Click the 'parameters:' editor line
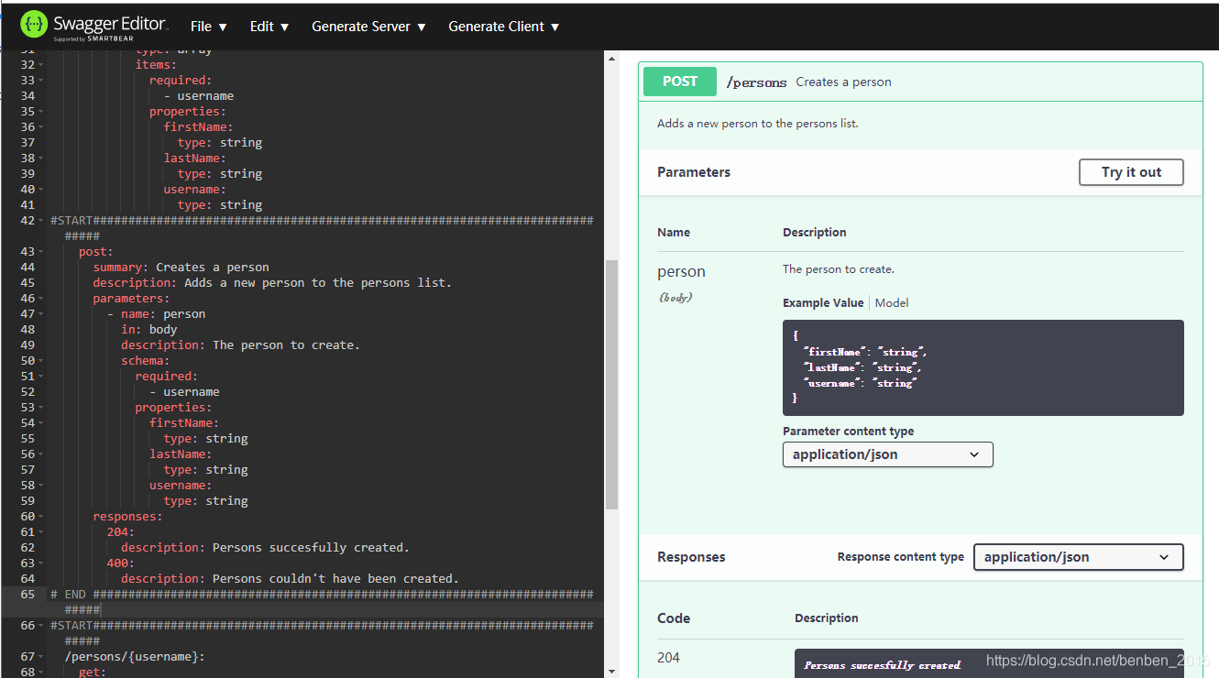This screenshot has height=678, width=1219. (131, 298)
